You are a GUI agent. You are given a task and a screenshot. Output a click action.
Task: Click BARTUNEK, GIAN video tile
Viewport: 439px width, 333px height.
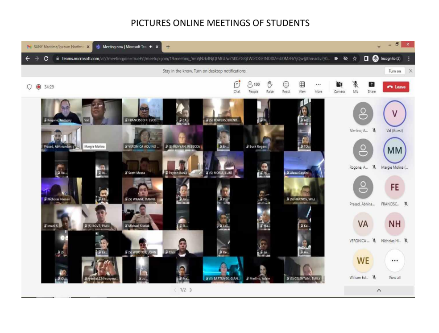pyautogui.click(x=223, y=270)
